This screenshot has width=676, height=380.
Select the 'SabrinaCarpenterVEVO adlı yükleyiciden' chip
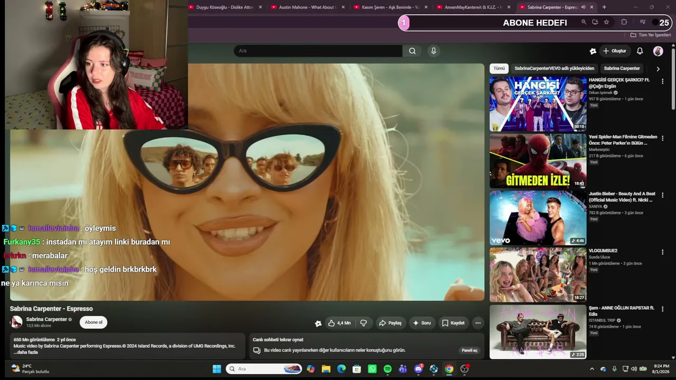[554, 69]
